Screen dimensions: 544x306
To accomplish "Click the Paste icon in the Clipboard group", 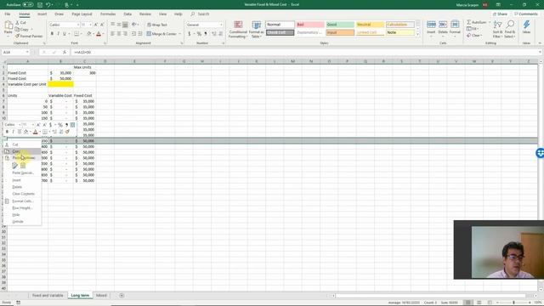I will (8, 25).
